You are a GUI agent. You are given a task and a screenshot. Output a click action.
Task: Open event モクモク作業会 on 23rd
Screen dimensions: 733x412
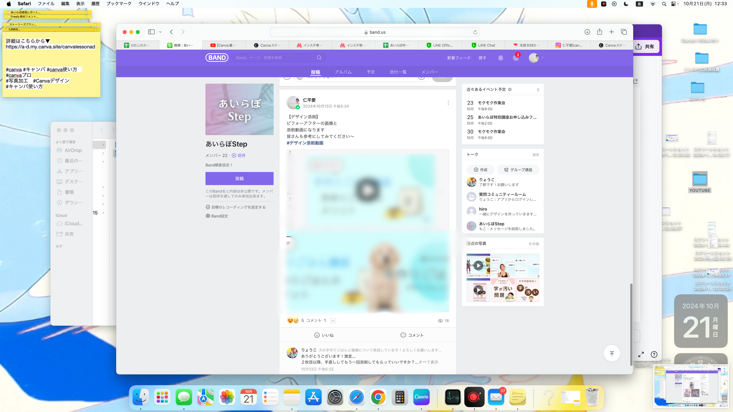[503, 105]
